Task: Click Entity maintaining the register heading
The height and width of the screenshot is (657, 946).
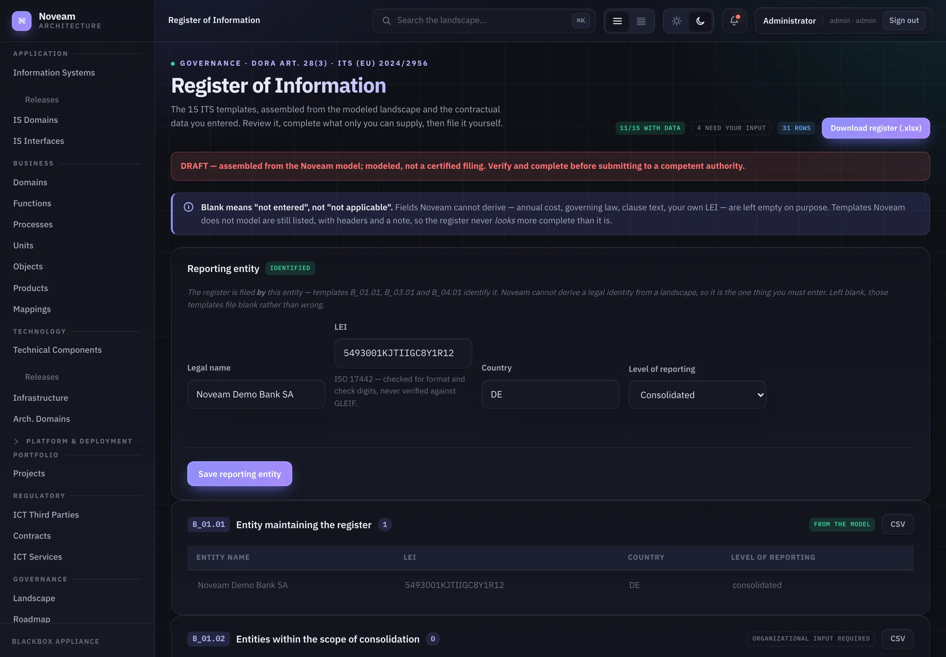Action: coord(304,525)
